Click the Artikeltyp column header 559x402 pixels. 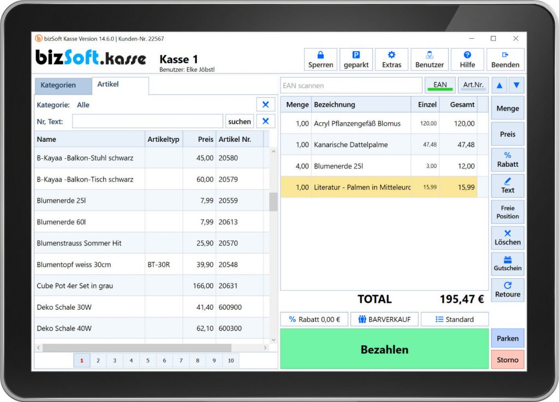click(x=164, y=139)
